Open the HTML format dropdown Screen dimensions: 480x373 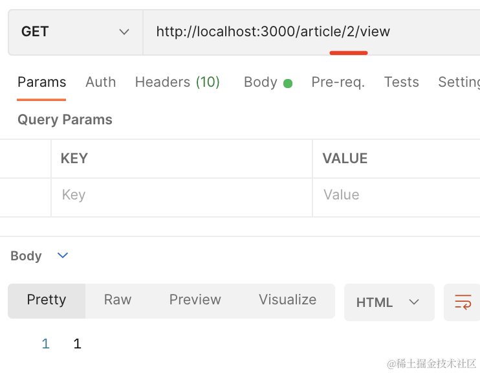coord(389,302)
